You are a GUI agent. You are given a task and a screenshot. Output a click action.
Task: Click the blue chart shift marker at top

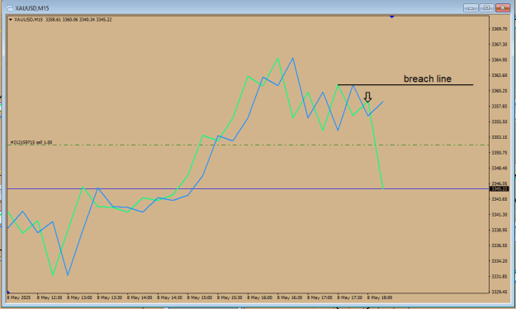(391, 17)
